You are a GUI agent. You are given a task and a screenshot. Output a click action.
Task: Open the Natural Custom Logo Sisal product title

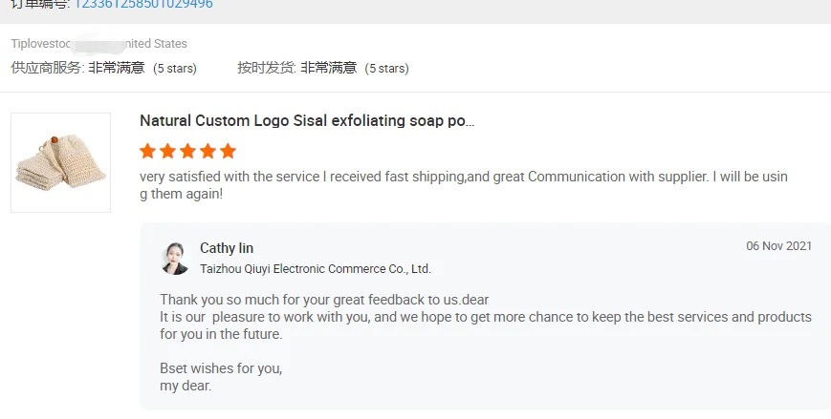point(306,121)
